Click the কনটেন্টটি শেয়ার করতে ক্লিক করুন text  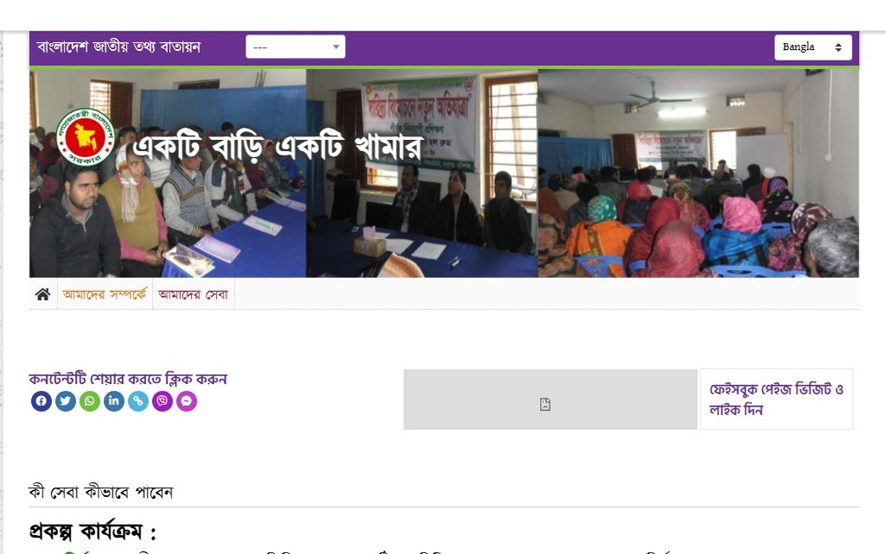click(x=128, y=379)
